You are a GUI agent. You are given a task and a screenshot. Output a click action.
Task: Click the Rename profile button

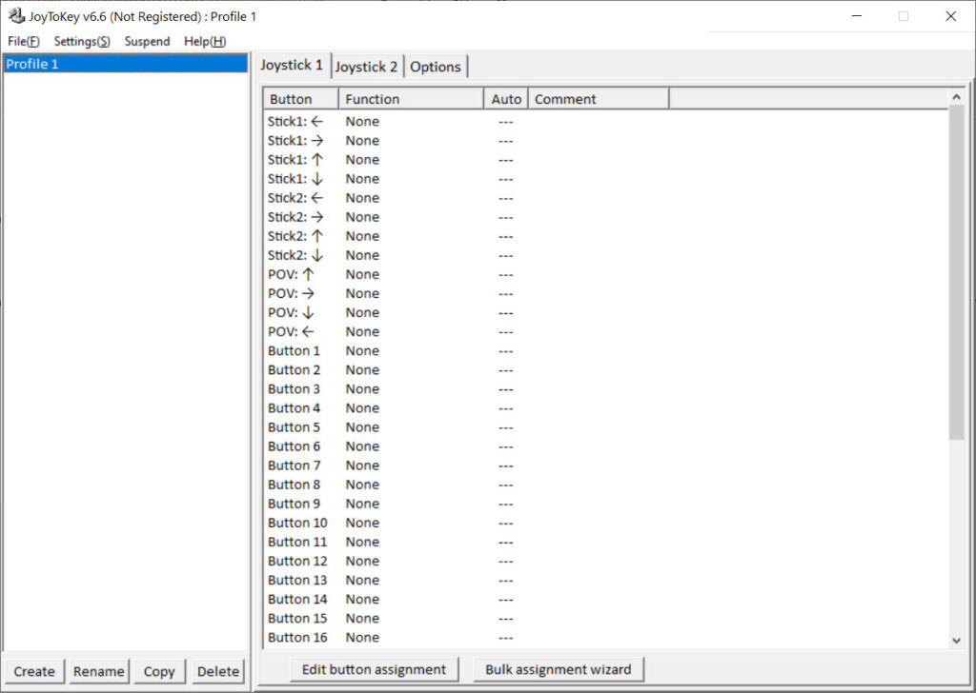[98, 671]
